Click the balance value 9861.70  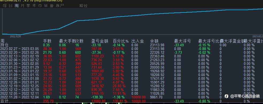point(156,97)
